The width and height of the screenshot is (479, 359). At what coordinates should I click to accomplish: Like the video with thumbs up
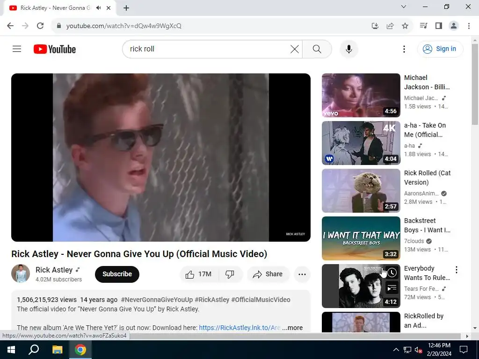199,274
